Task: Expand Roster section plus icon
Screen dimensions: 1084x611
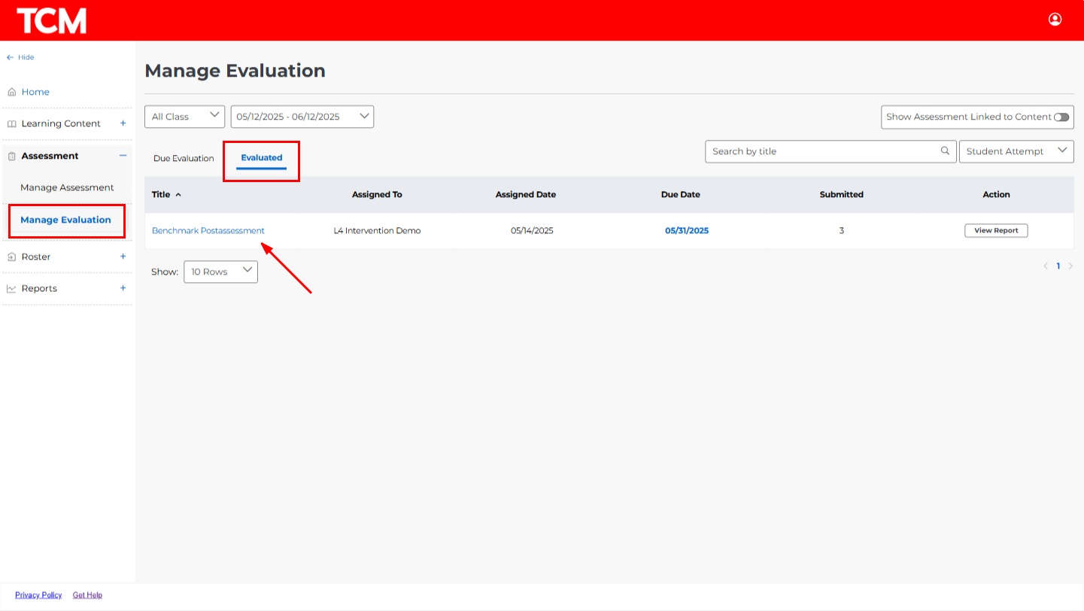Action: click(x=123, y=257)
